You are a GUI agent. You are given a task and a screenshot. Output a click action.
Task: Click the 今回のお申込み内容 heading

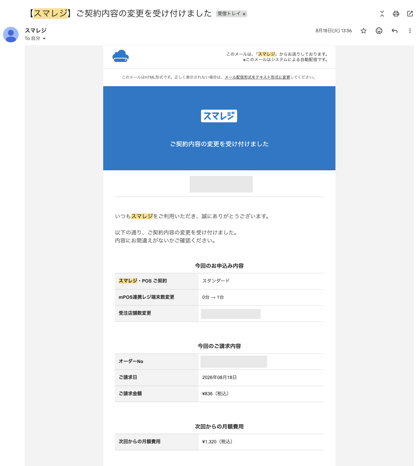point(219,266)
